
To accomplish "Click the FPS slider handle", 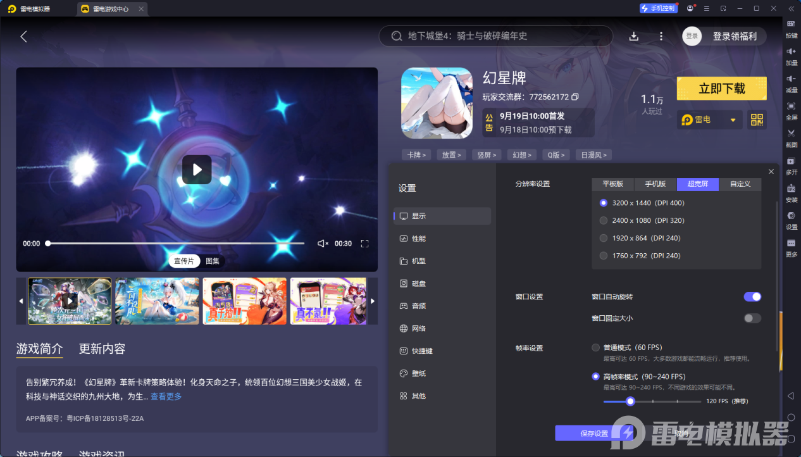I will (x=630, y=401).
